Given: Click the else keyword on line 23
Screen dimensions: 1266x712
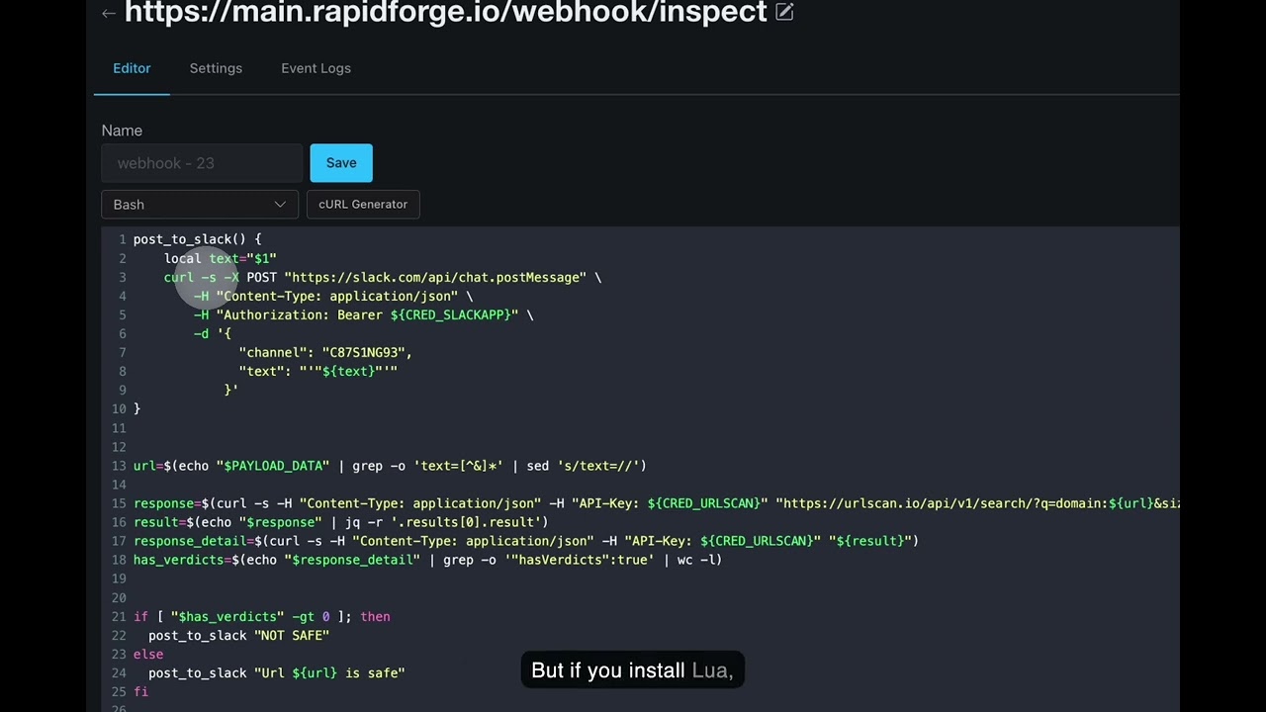Looking at the screenshot, I should coord(148,655).
